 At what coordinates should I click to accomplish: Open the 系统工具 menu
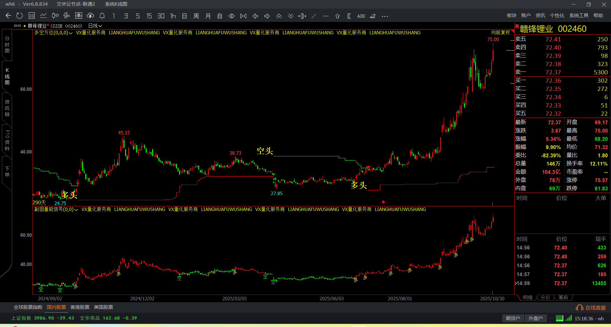click(x=579, y=16)
